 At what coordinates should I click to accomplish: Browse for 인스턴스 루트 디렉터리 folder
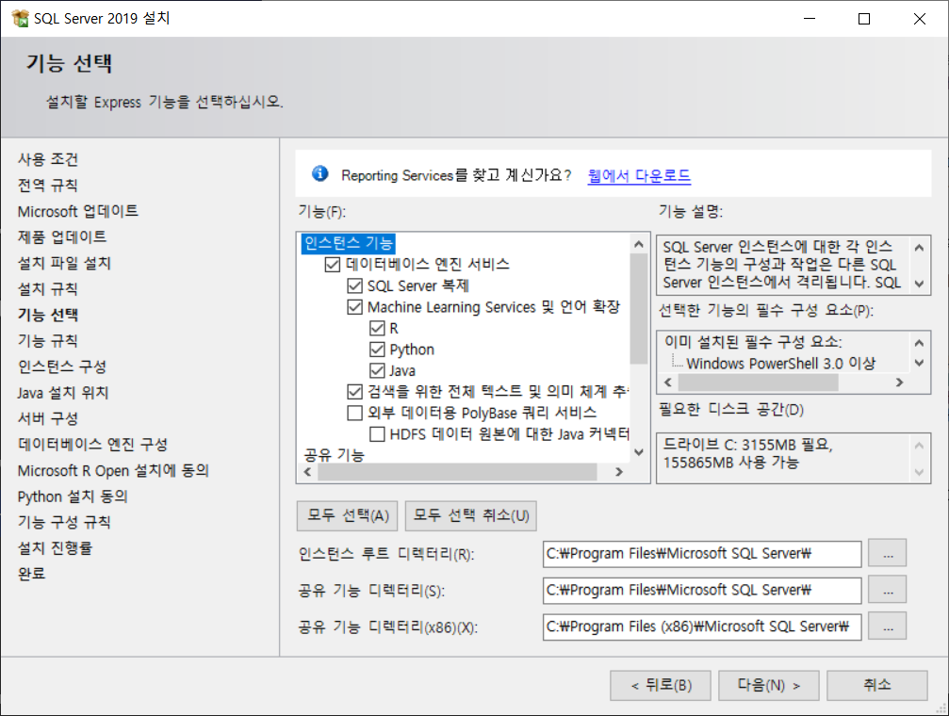887,553
